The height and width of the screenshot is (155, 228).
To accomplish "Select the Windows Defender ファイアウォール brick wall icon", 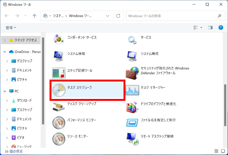I will click(x=132, y=73).
